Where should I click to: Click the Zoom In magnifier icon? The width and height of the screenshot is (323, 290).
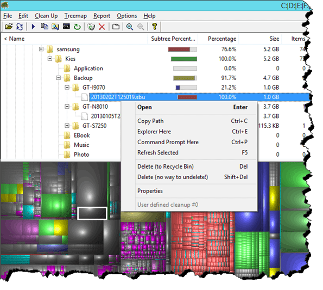click(x=130, y=27)
